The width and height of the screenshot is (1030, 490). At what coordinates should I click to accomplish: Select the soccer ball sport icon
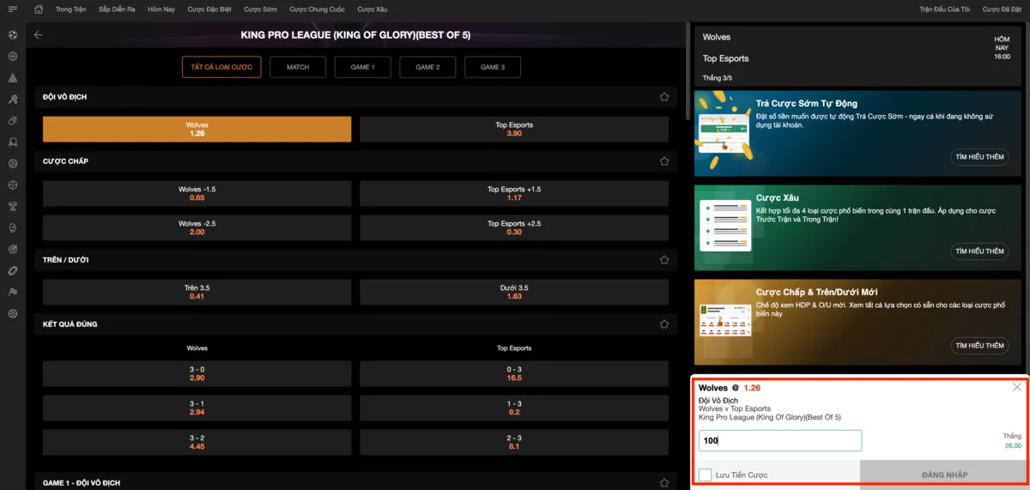tap(13, 35)
